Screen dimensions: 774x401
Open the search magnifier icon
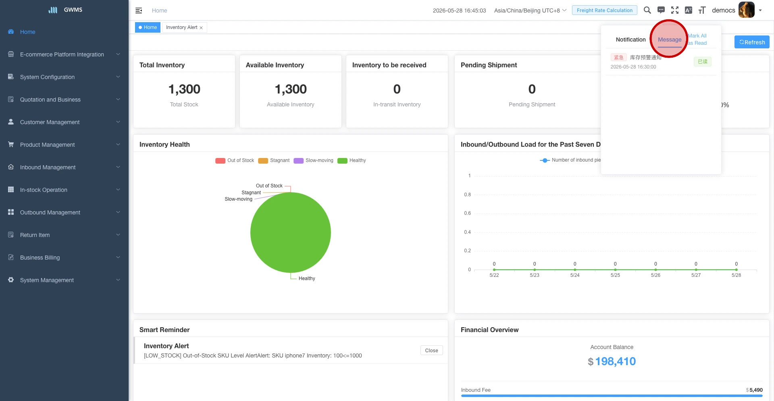[647, 10]
